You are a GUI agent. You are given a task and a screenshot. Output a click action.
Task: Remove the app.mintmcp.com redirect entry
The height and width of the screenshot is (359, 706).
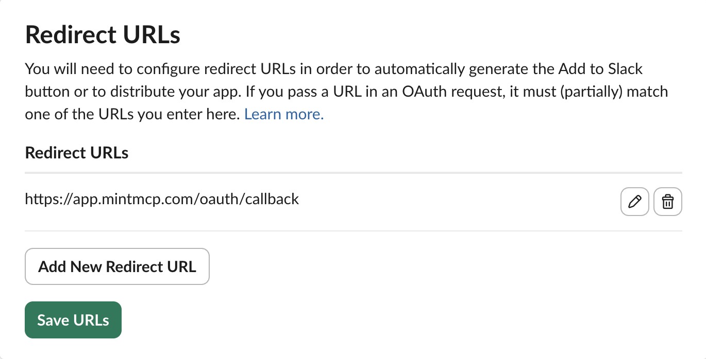(668, 202)
